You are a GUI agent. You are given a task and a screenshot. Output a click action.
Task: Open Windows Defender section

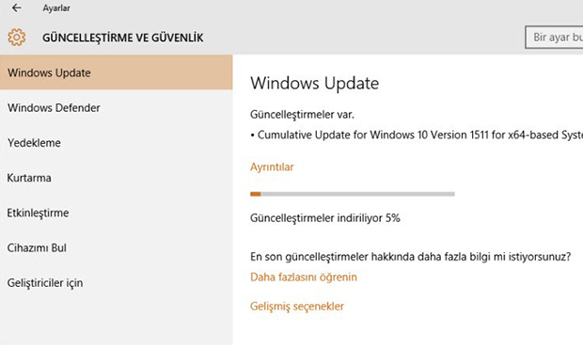pos(117,108)
